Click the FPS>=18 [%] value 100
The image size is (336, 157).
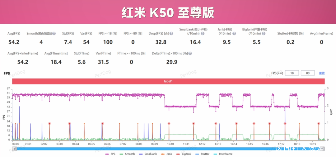tap(108, 42)
